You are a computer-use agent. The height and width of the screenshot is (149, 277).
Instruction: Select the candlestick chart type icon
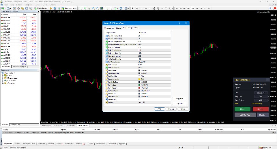(85, 8)
